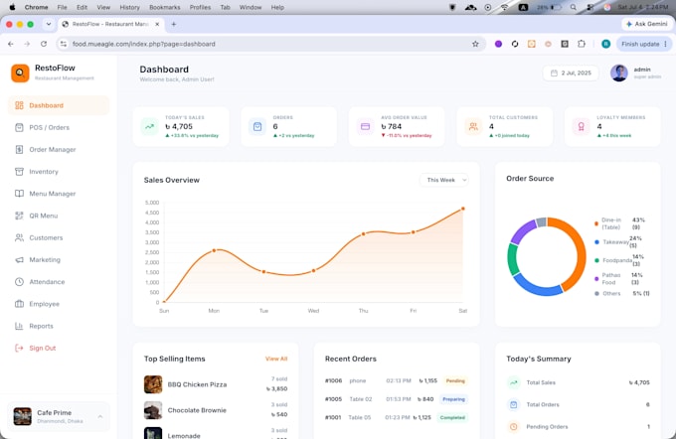This screenshot has width=676, height=439.
Task: Go to Order Manager
Action: pos(59,150)
